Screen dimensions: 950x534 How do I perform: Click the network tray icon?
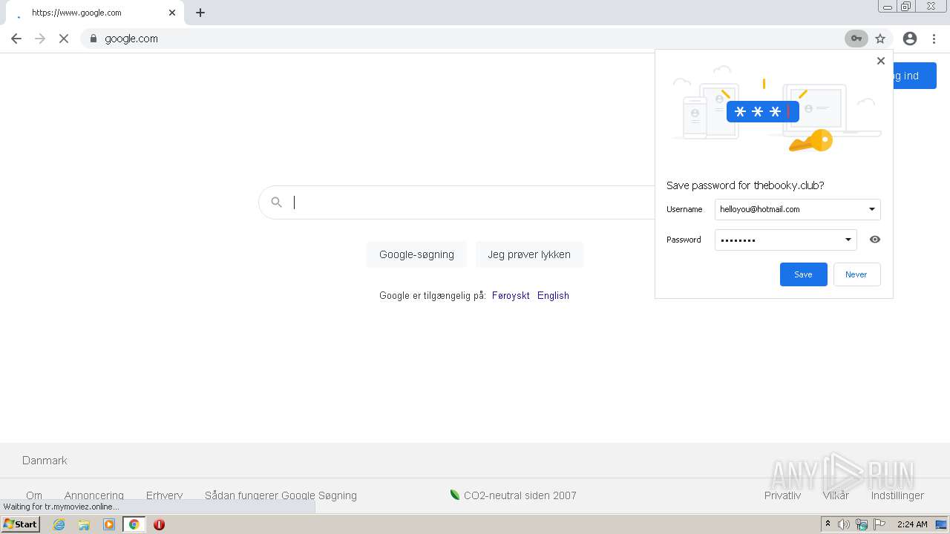coord(862,524)
